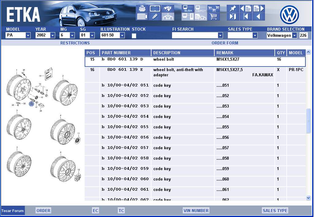
Task: Click the document and car icon
Action: [201, 17]
